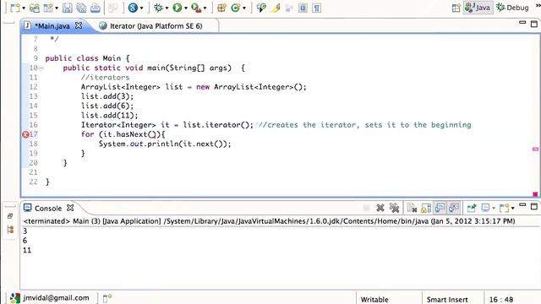The width and height of the screenshot is (541, 304).
Task: Toggle Show Console on standard error change
Action: coord(454,208)
